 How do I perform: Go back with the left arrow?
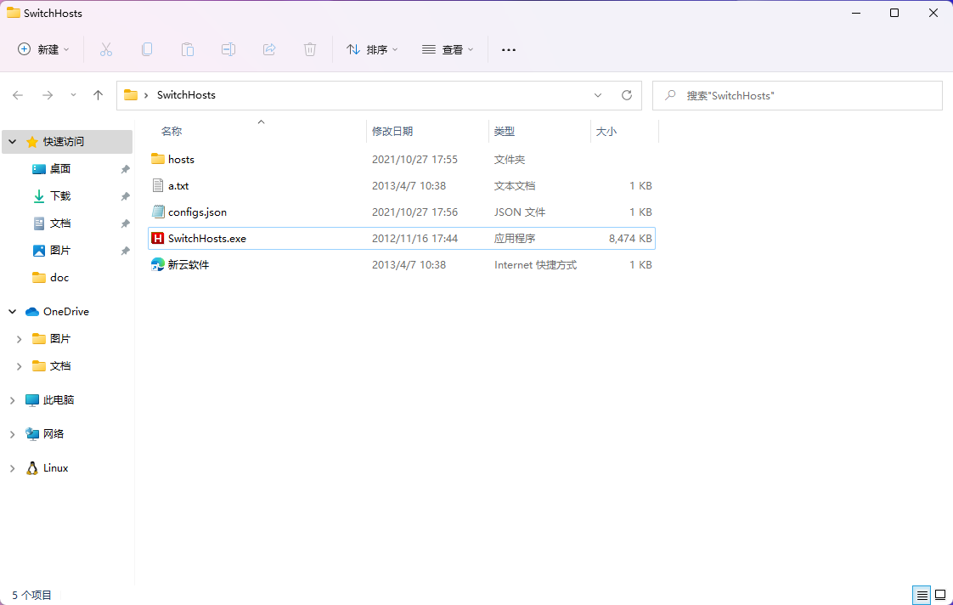pyautogui.click(x=18, y=95)
